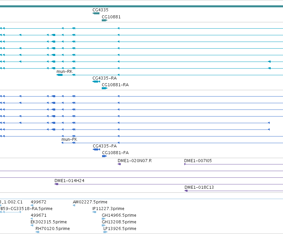Click the RH70120.5prime light-blue glyph
Image resolution: width=283 pixels, height=234 pixels.
pos(37,232)
